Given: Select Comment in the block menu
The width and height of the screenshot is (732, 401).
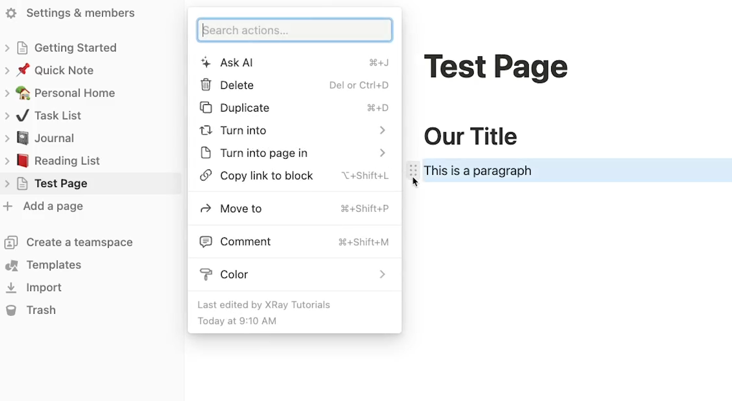Looking at the screenshot, I should [x=295, y=242].
